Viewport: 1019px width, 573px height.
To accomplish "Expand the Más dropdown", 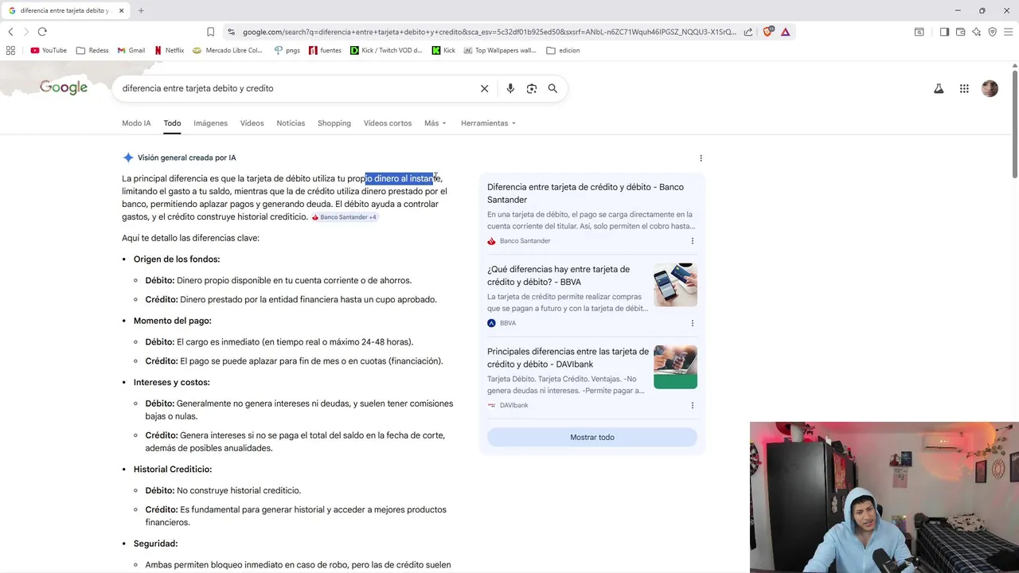I will (435, 123).
